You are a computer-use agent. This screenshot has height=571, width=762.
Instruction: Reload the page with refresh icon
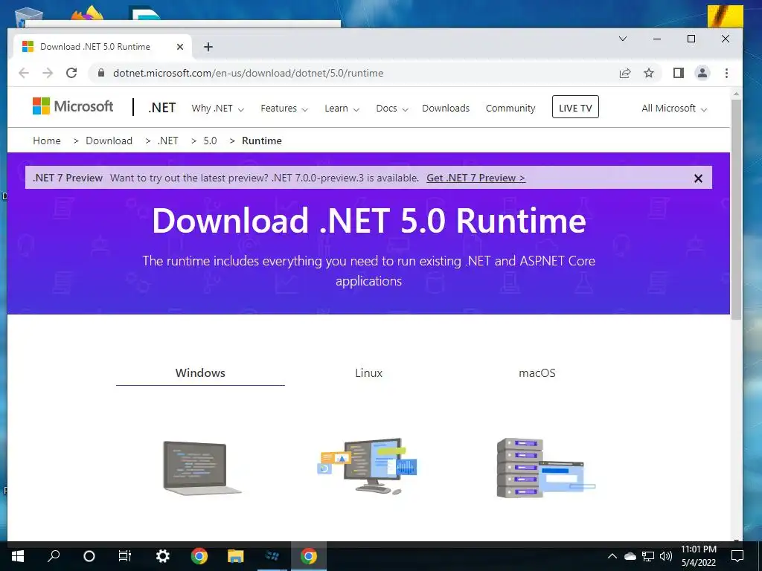[71, 73]
